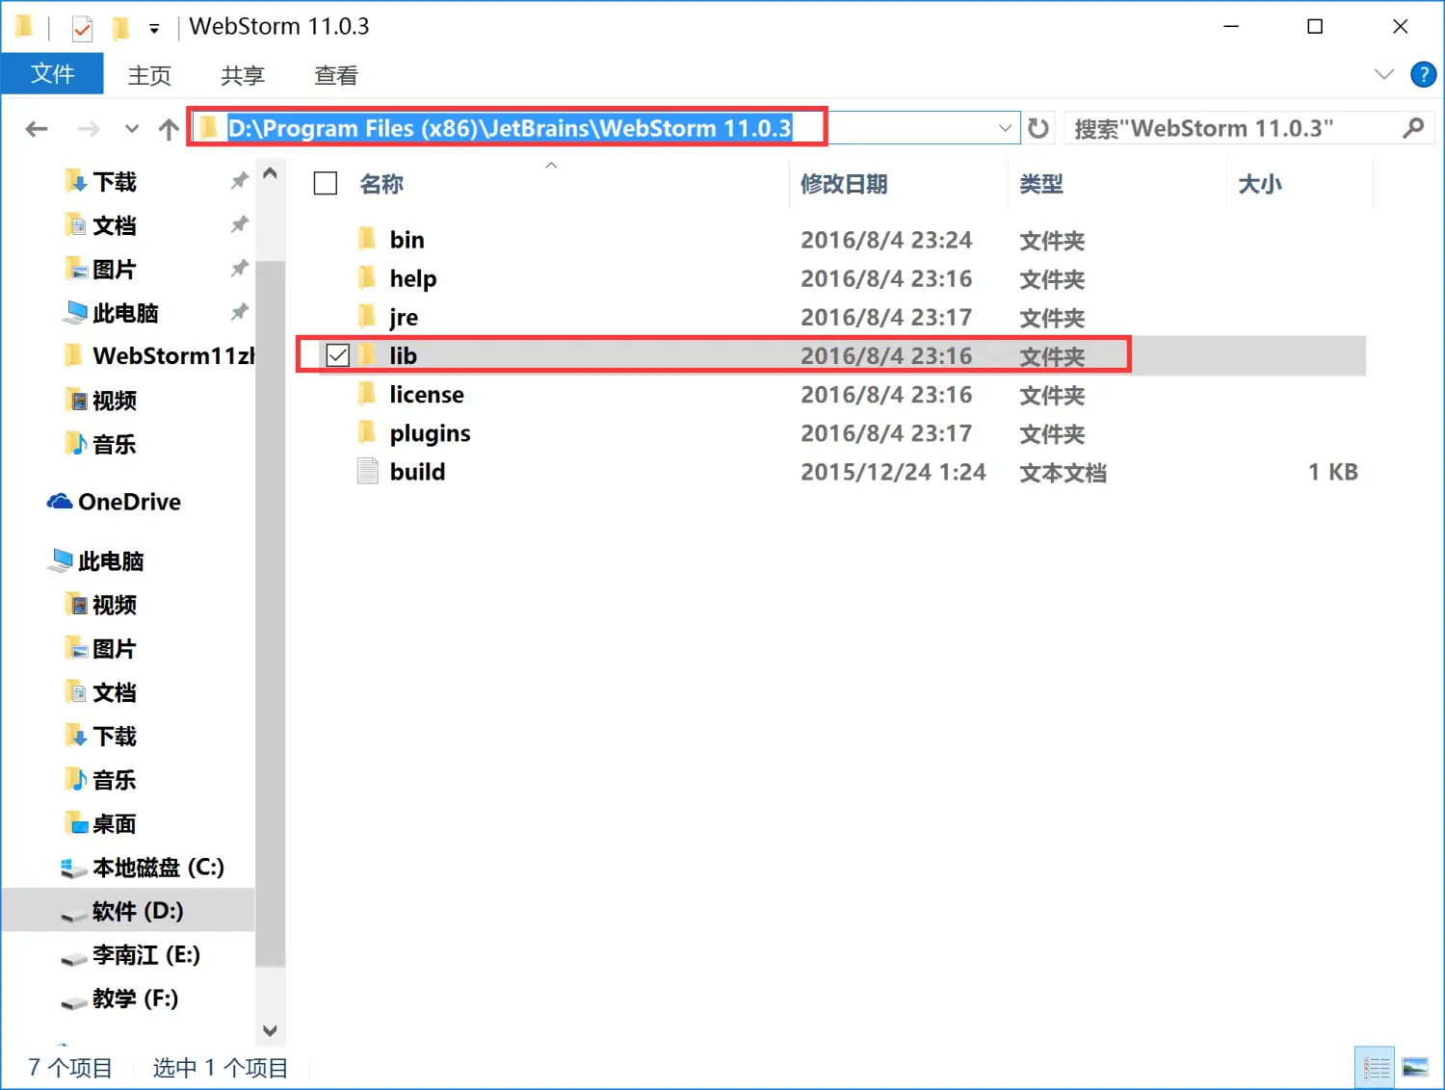Open the address bar history dropdown
Viewport: 1445px width, 1090px height.
(x=1005, y=128)
